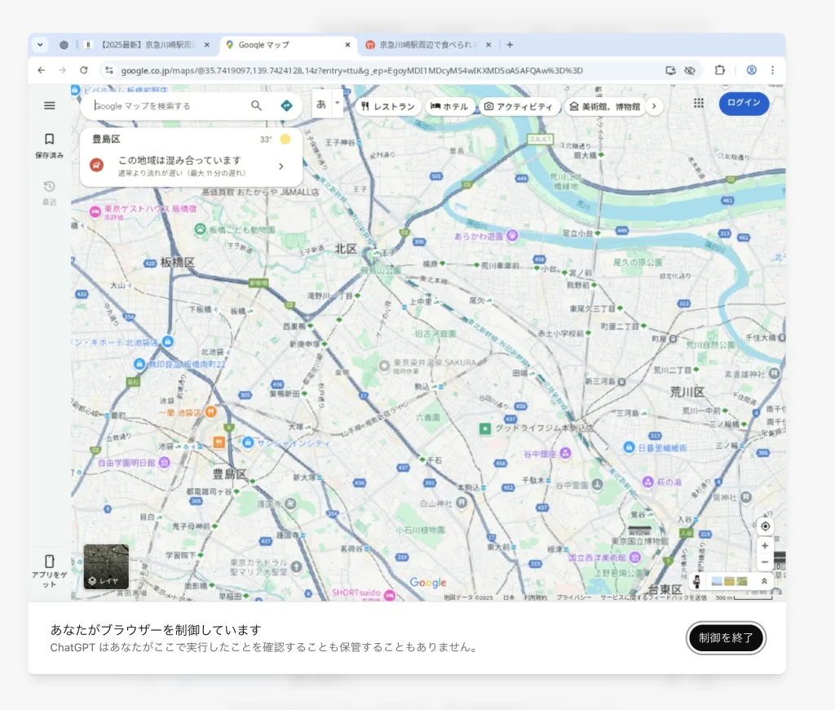Screen dimensions: 835x710
Task: Open the input tools dropdown arrow
Action: [337, 103]
